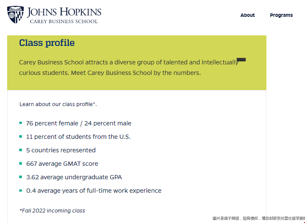Click the bullet beside 3.62 average GPA

[x=21, y=177]
